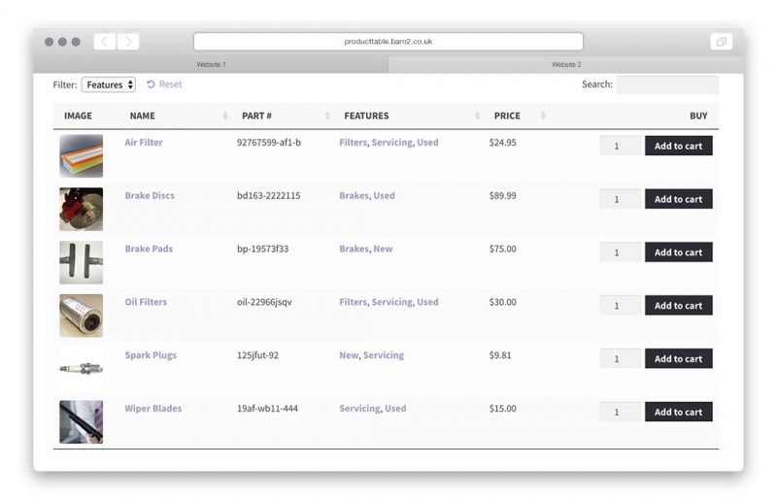Filter by Filters tag in Air Filter row
The width and height of the screenshot is (777, 499).
click(x=353, y=143)
